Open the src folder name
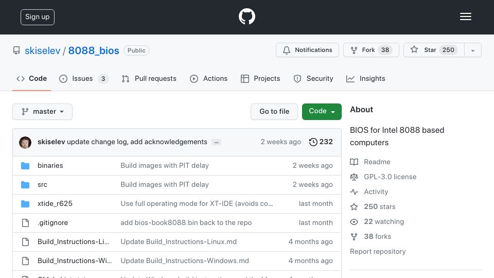The width and height of the screenshot is (494, 278). pos(42,185)
